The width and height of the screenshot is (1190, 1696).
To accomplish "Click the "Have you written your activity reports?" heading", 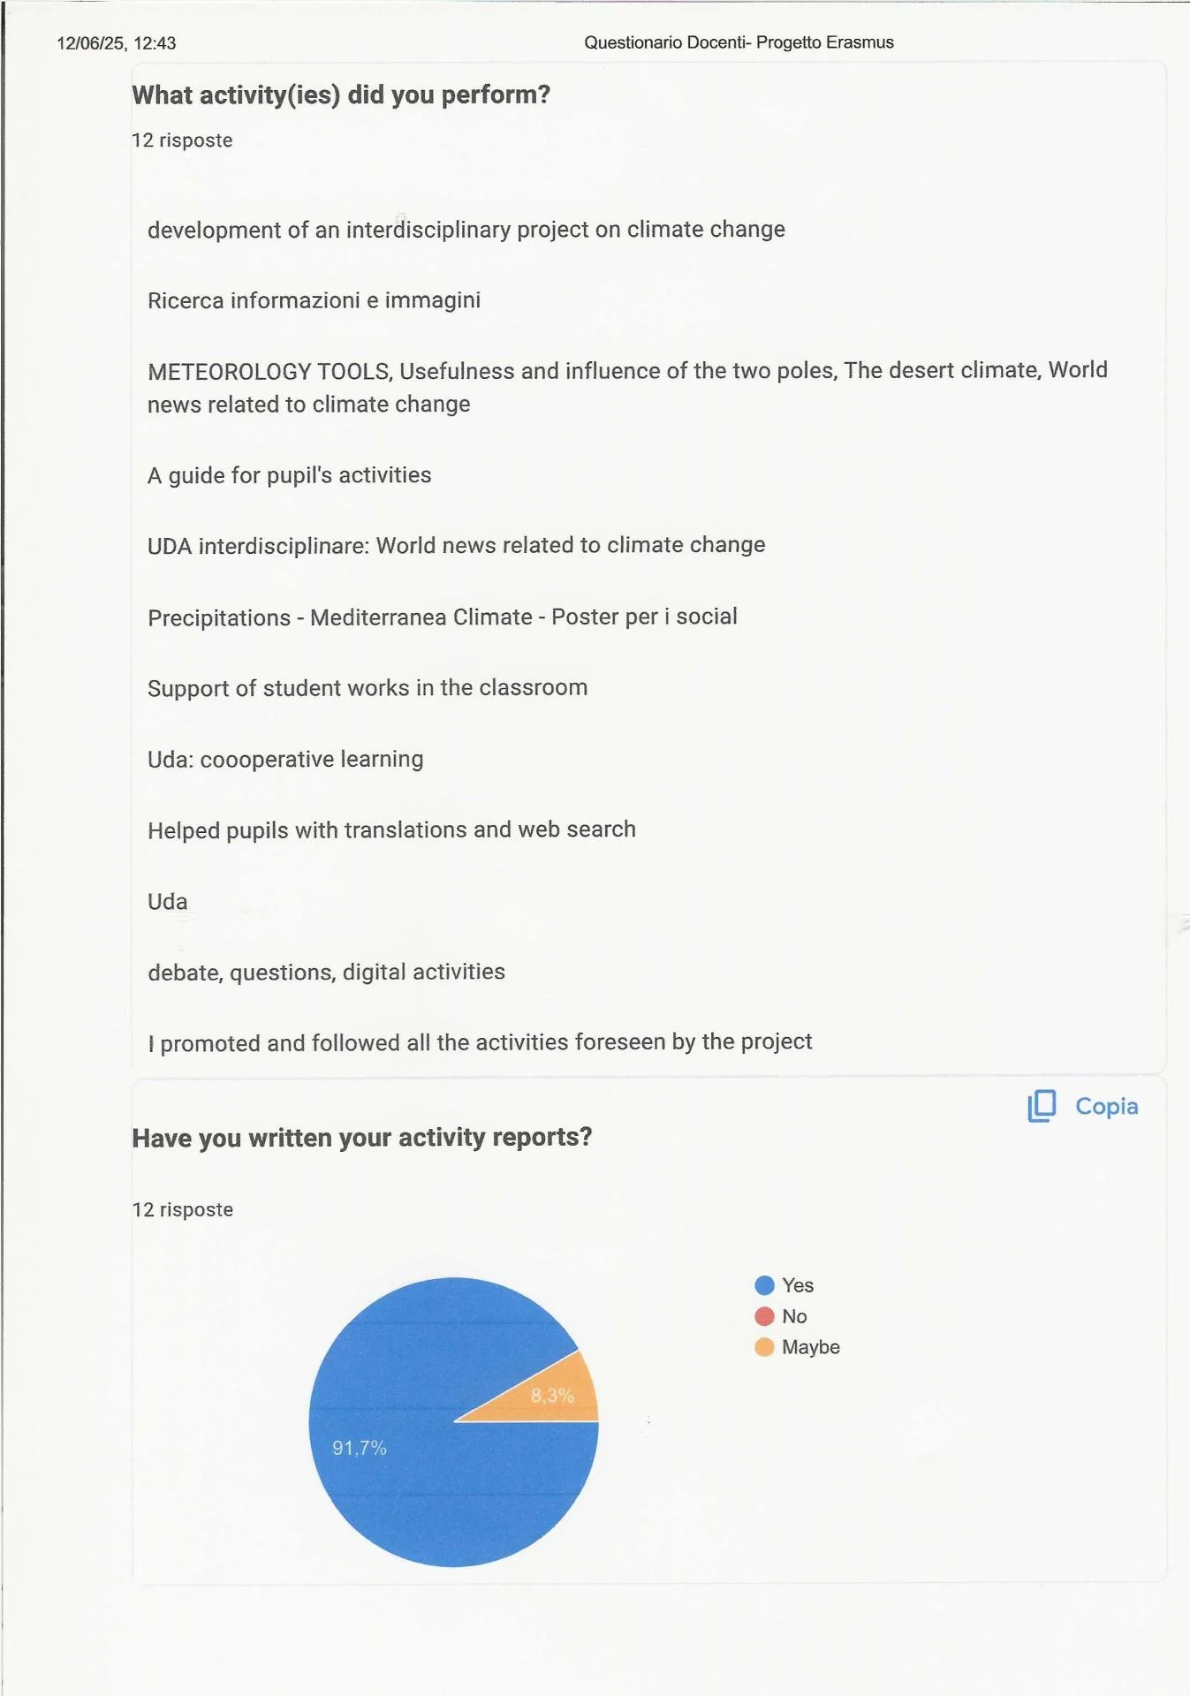I will (361, 1137).
